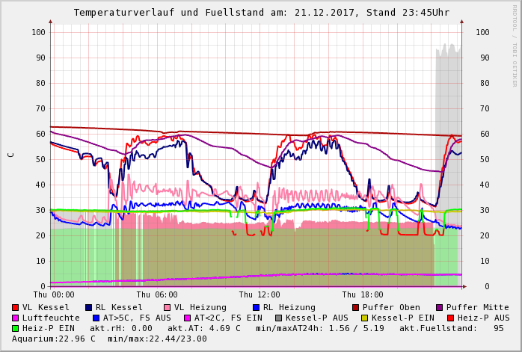The width and height of the screenshot is (522, 352).
Task: Click the magenta Luftfeuchte legend swatch
Action: pyautogui.click(x=16, y=318)
